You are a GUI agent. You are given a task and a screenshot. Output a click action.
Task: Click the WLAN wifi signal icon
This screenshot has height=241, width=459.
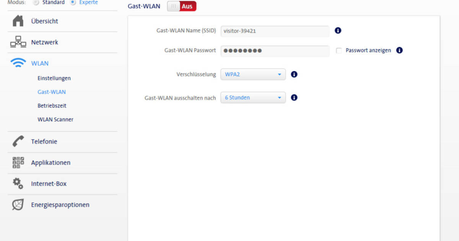click(18, 63)
